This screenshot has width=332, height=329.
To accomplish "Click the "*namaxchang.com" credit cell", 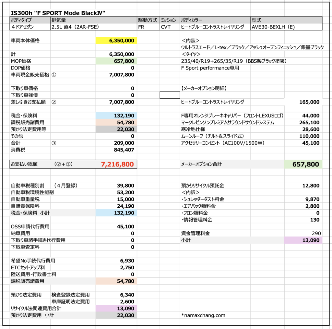I will pos(203,315).
